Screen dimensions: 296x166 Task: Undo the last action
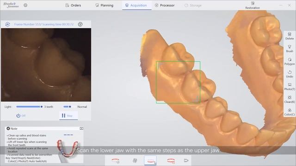pos(290,74)
